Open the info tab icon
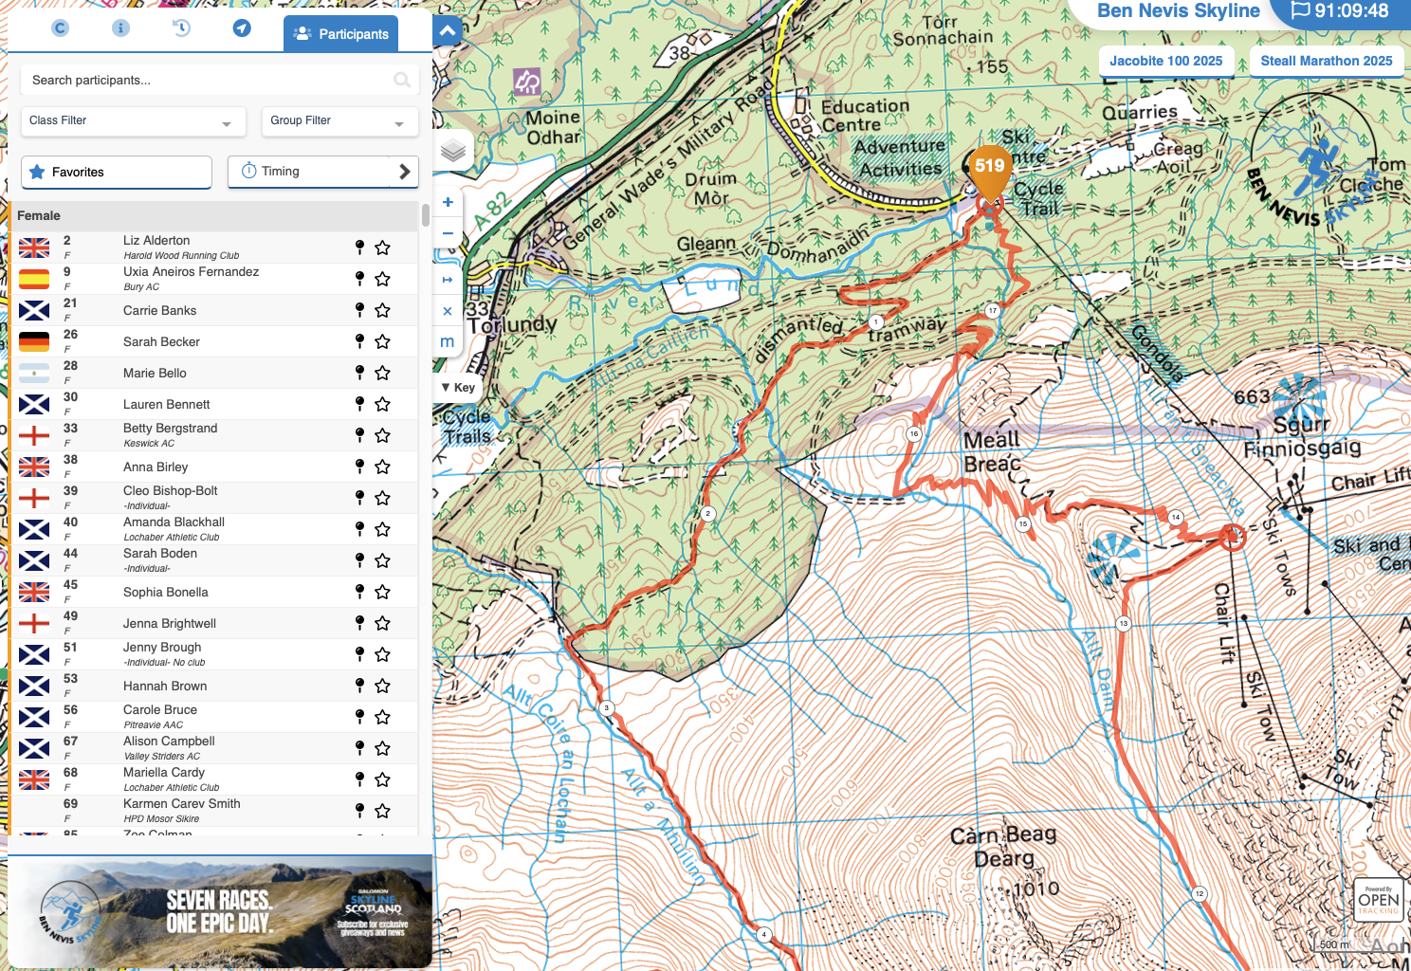The width and height of the screenshot is (1411, 971). pos(120,28)
